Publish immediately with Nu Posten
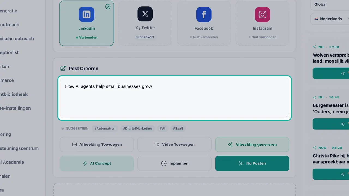 point(252,163)
